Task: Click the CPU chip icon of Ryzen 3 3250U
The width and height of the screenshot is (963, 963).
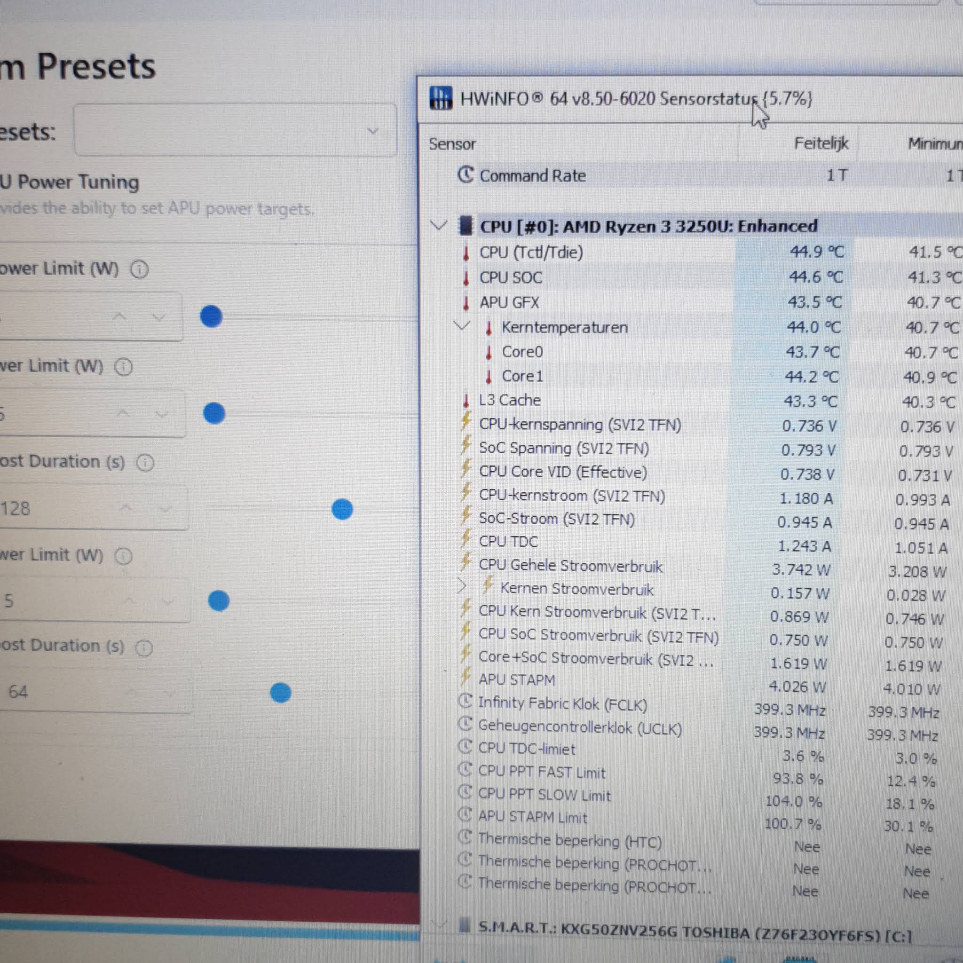Action: point(466,226)
